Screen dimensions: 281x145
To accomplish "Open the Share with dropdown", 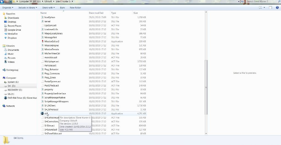I will 48,7.
